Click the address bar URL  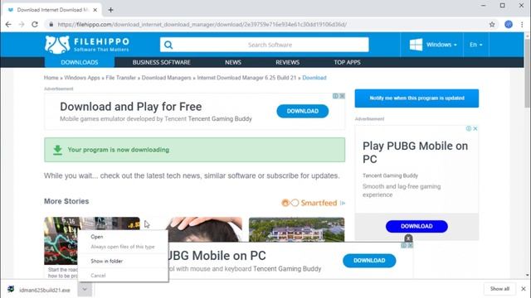pyautogui.click(x=202, y=24)
